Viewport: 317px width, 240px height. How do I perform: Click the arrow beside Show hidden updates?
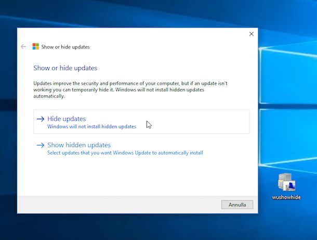point(41,145)
